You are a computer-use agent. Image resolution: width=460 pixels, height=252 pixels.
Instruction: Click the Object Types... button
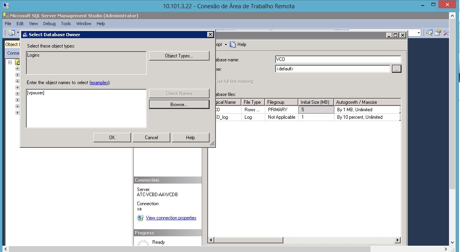(179, 56)
